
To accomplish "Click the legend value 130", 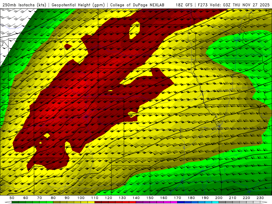I will [122, 198].
